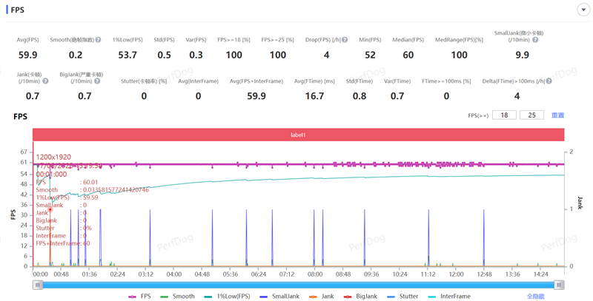
Task: Toggle FPS series in chart legend
Action: (x=139, y=297)
